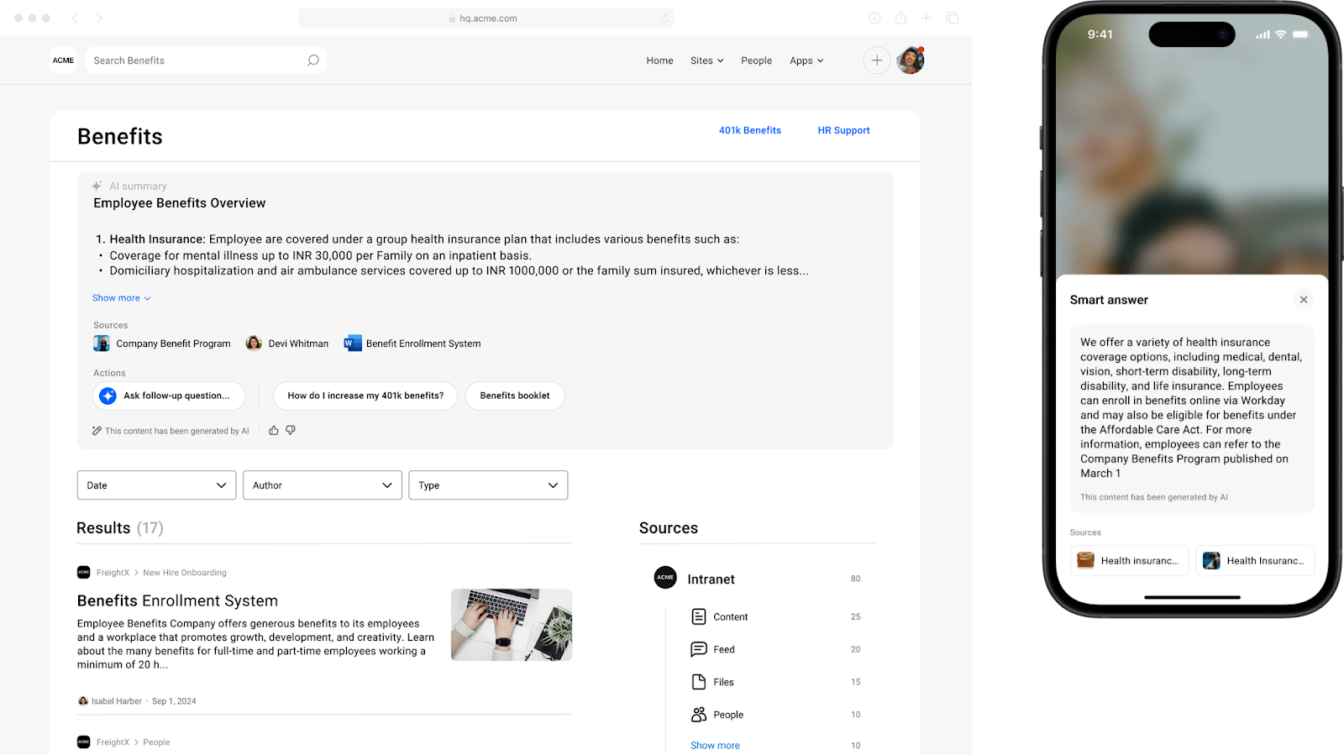Screen dimensions: 1344x755
Task: Open the user profile avatar
Action: 911,60
